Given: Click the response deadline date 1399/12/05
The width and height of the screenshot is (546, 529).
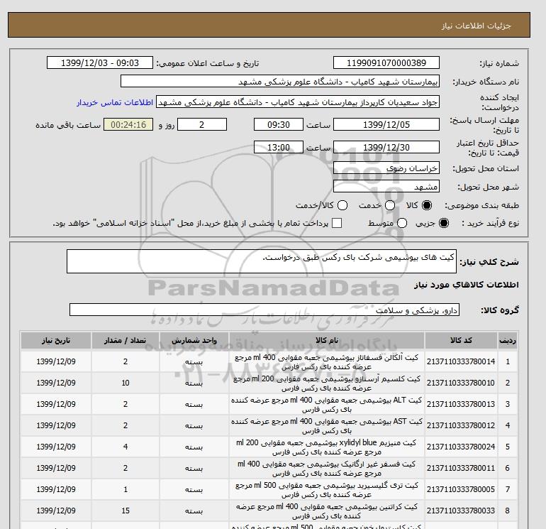Looking at the screenshot, I should coord(386,124).
